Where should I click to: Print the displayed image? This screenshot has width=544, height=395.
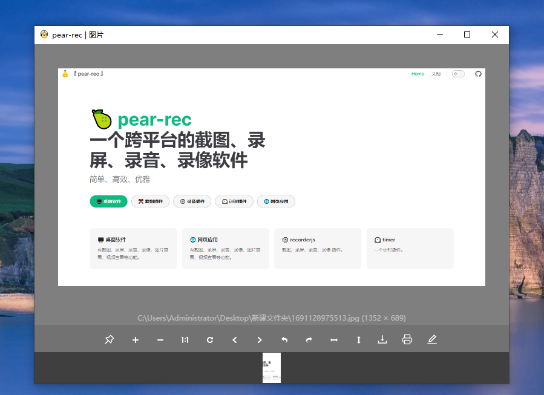[x=407, y=339]
